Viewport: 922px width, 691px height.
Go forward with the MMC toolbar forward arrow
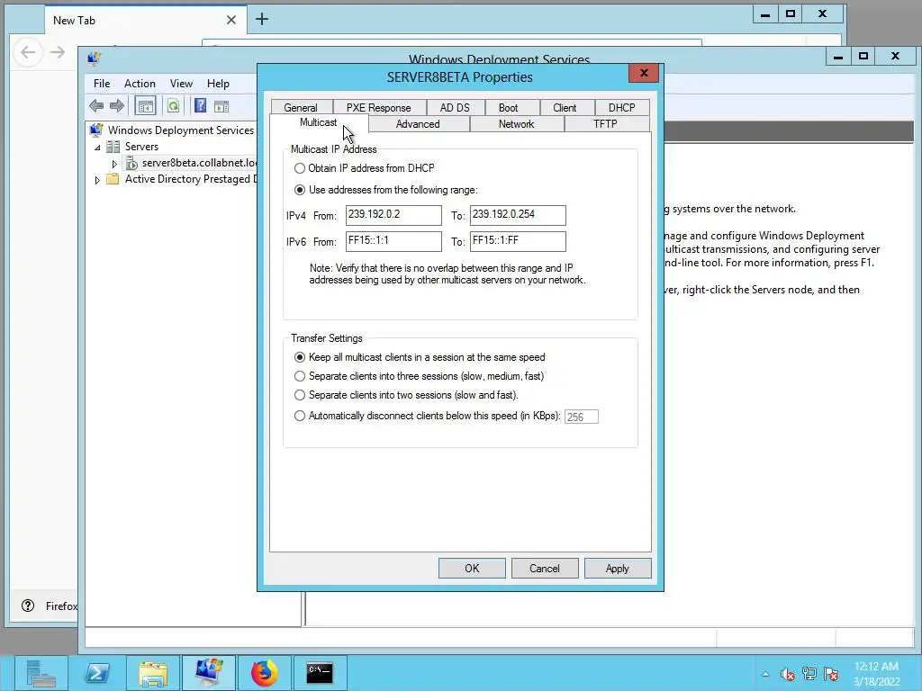[117, 106]
